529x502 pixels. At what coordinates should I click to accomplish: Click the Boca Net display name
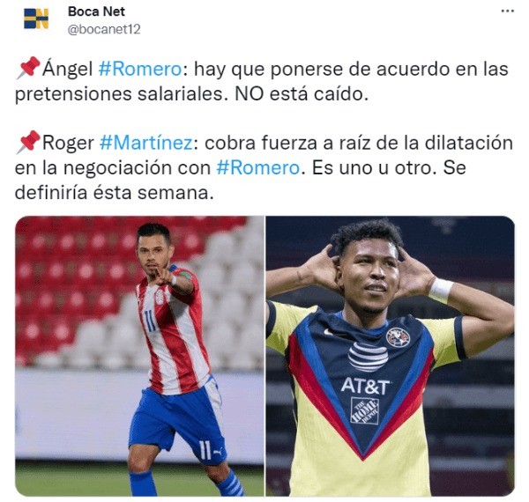(x=96, y=11)
